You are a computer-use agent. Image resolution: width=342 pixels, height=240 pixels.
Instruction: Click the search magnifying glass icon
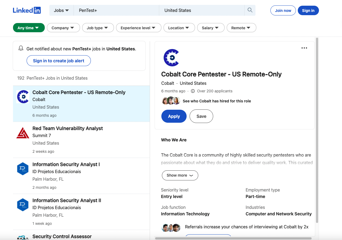coord(250,10)
